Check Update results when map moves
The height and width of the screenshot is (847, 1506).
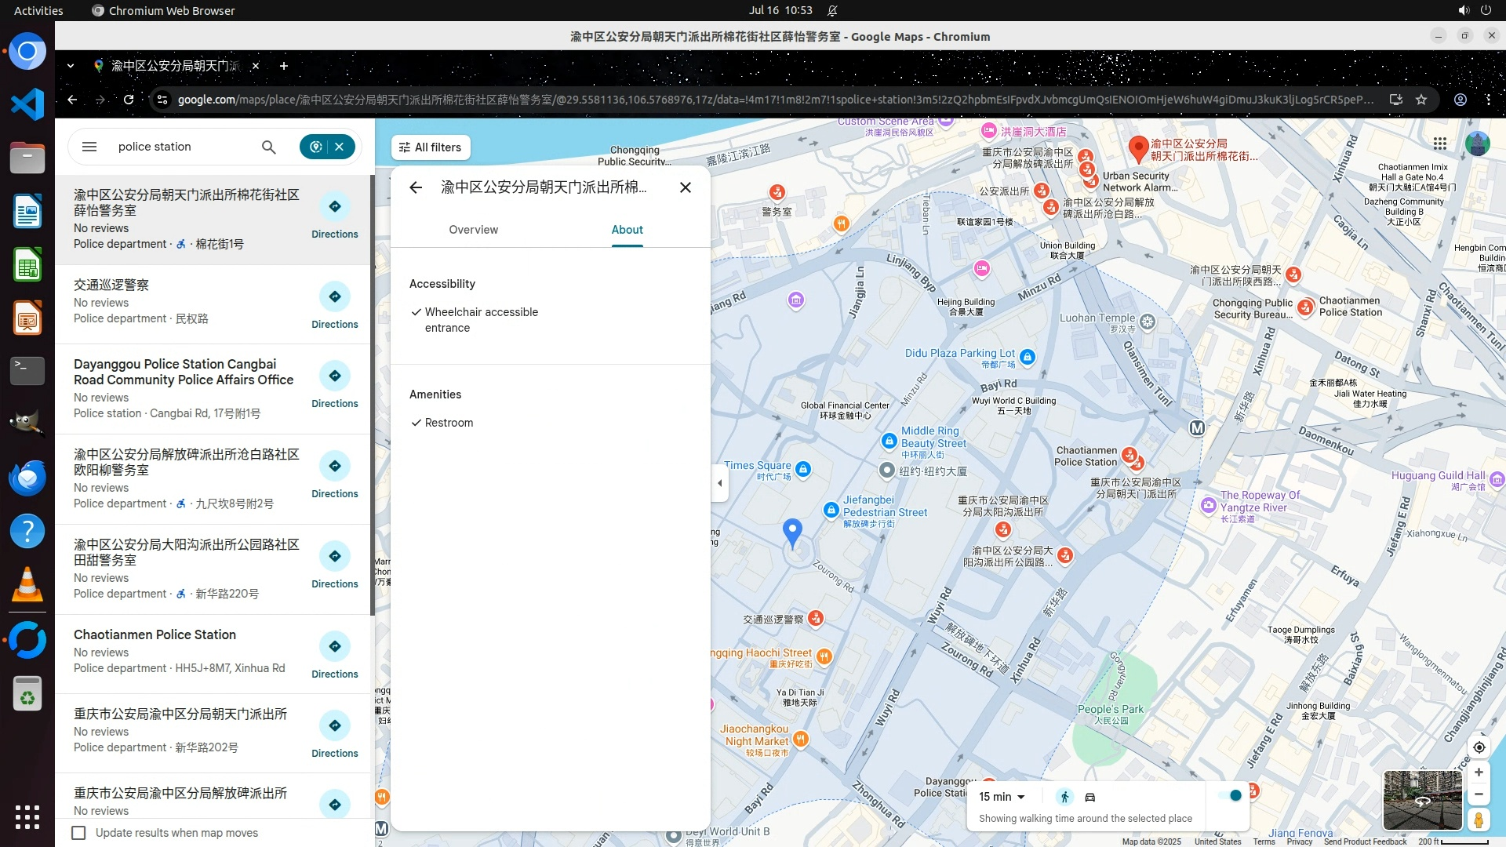[79, 833]
